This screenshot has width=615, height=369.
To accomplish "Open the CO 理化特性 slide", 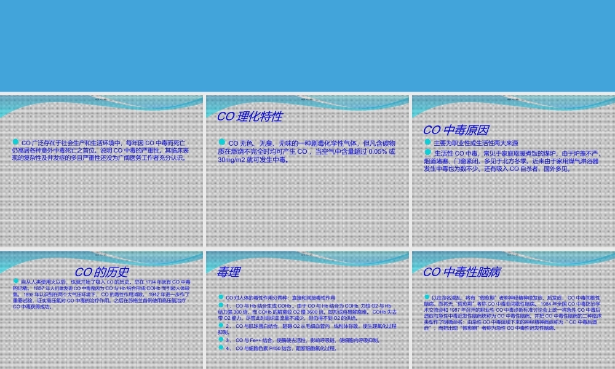I will [307, 171].
